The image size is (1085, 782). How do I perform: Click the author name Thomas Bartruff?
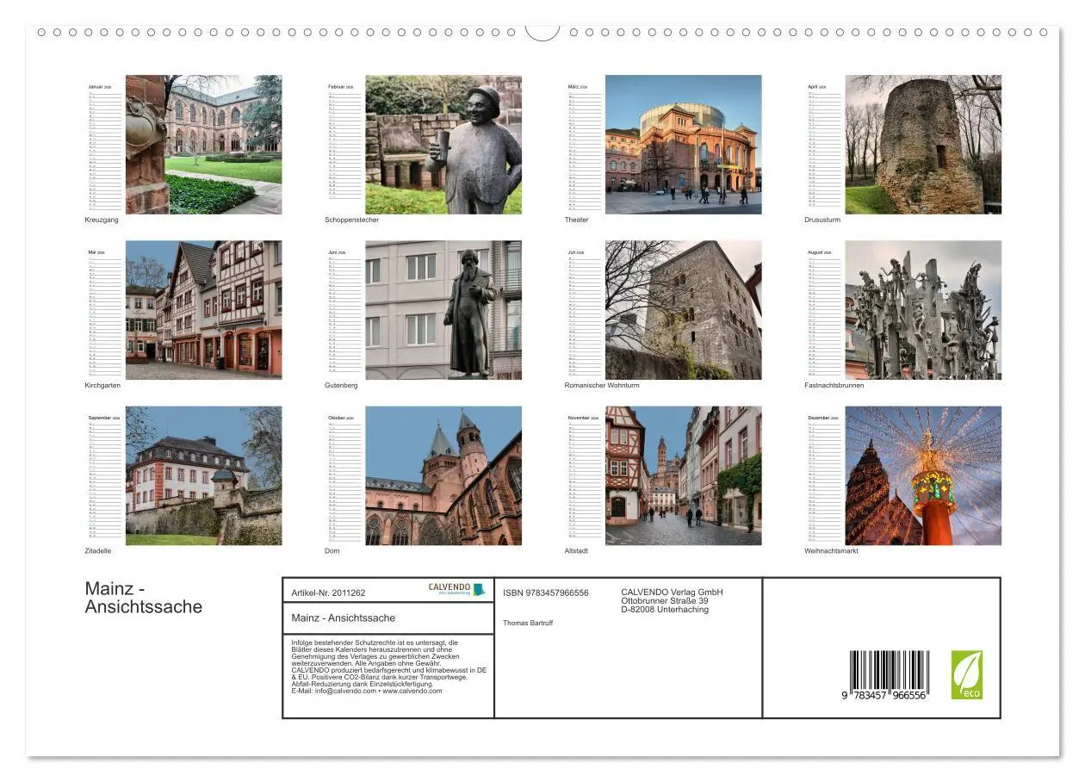[529, 622]
